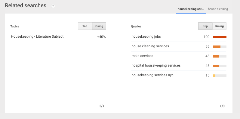The height and width of the screenshot is (119, 240).
Task: Select Rising in the Queries panel
Action: [219, 26]
